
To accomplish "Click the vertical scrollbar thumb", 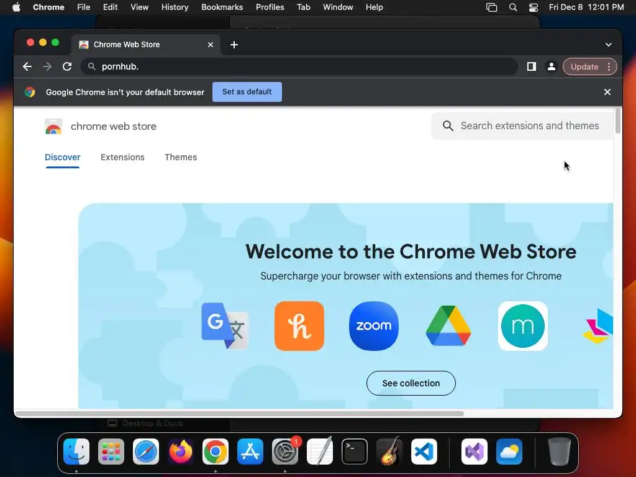I will coord(618,120).
